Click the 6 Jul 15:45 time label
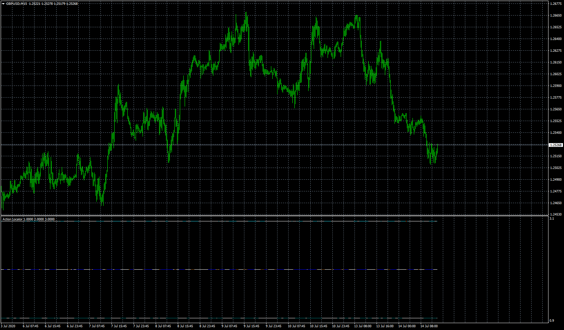This screenshot has width=564, height=330. point(52,326)
